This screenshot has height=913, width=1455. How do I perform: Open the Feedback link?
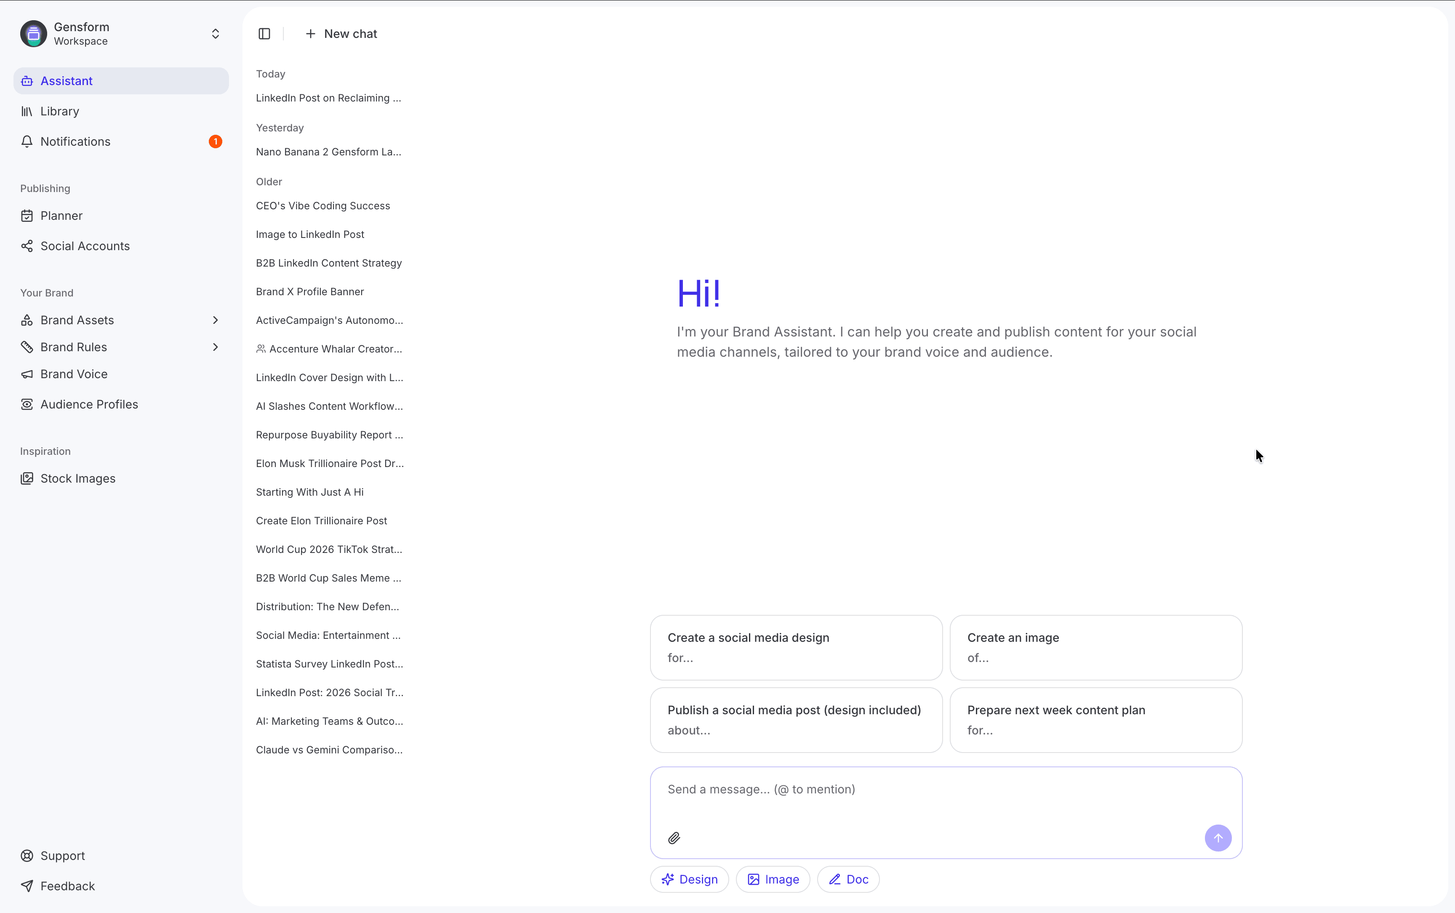tap(121, 886)
